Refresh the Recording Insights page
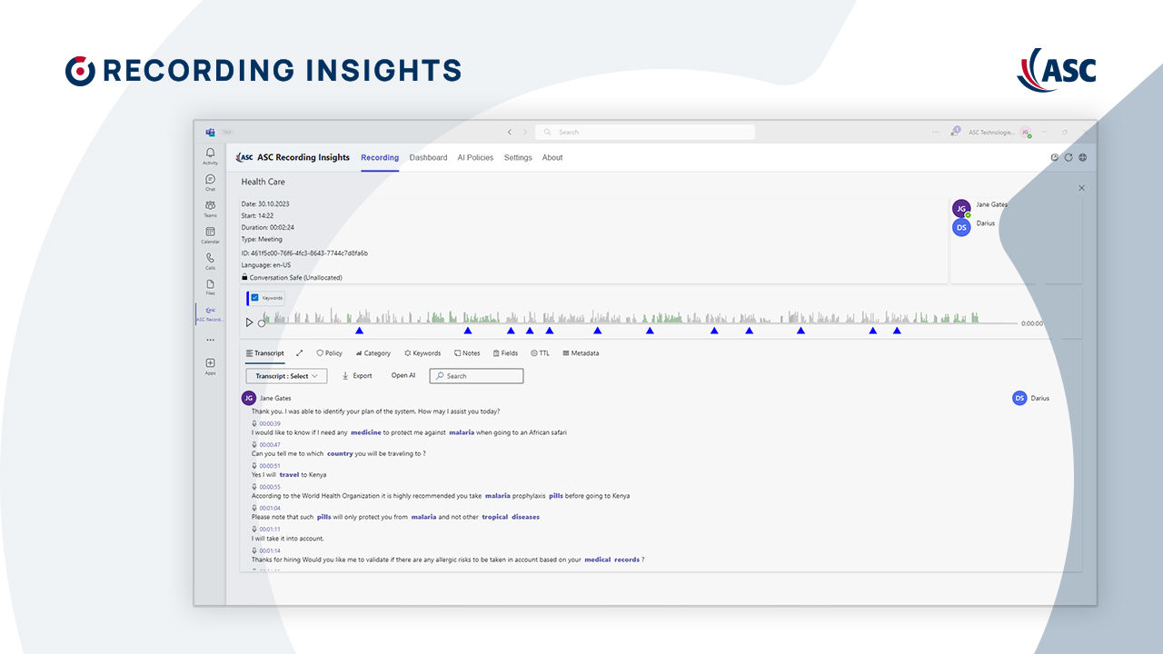The height and width of the screenshot is (654, 1163). click(1069, 157)
